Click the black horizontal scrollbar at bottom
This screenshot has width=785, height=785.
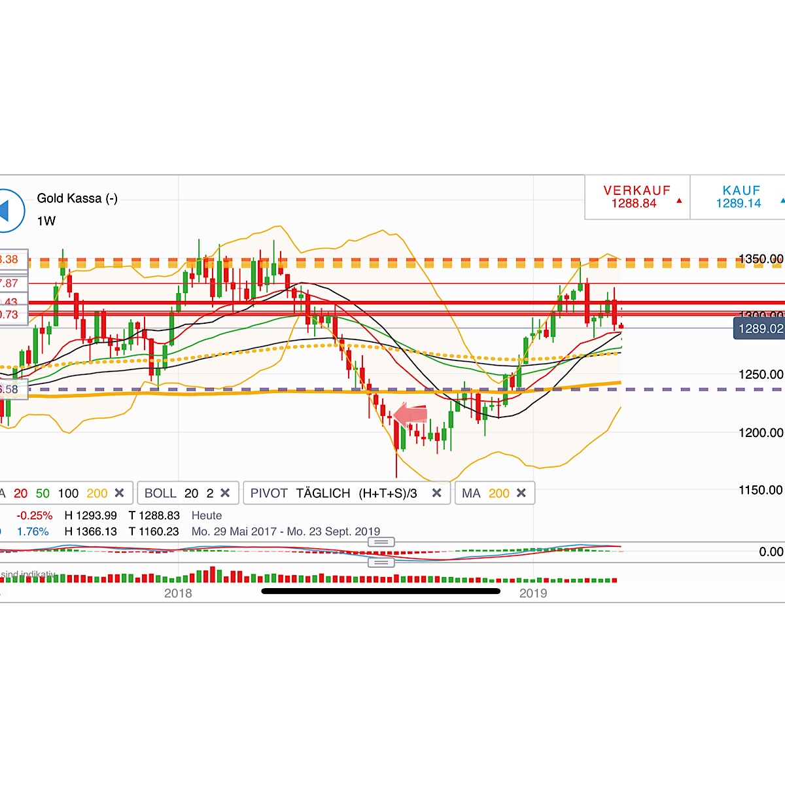point(381,591)
